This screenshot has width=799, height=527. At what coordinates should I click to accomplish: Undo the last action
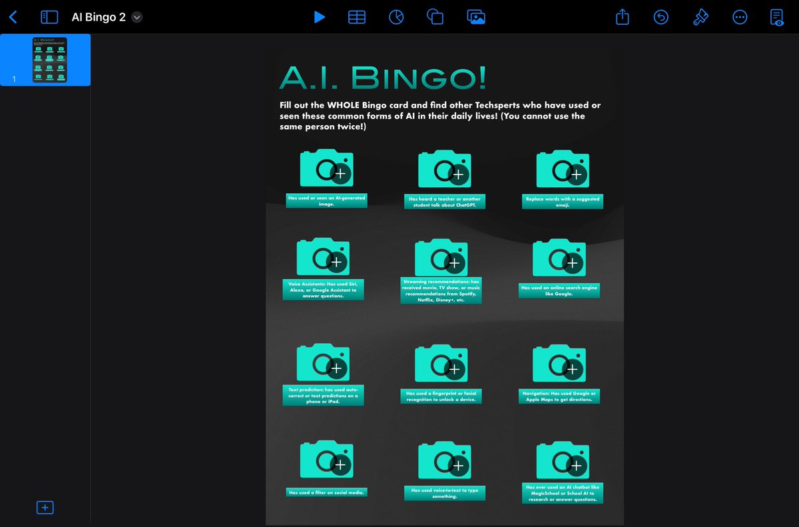[x=661, y=17]
